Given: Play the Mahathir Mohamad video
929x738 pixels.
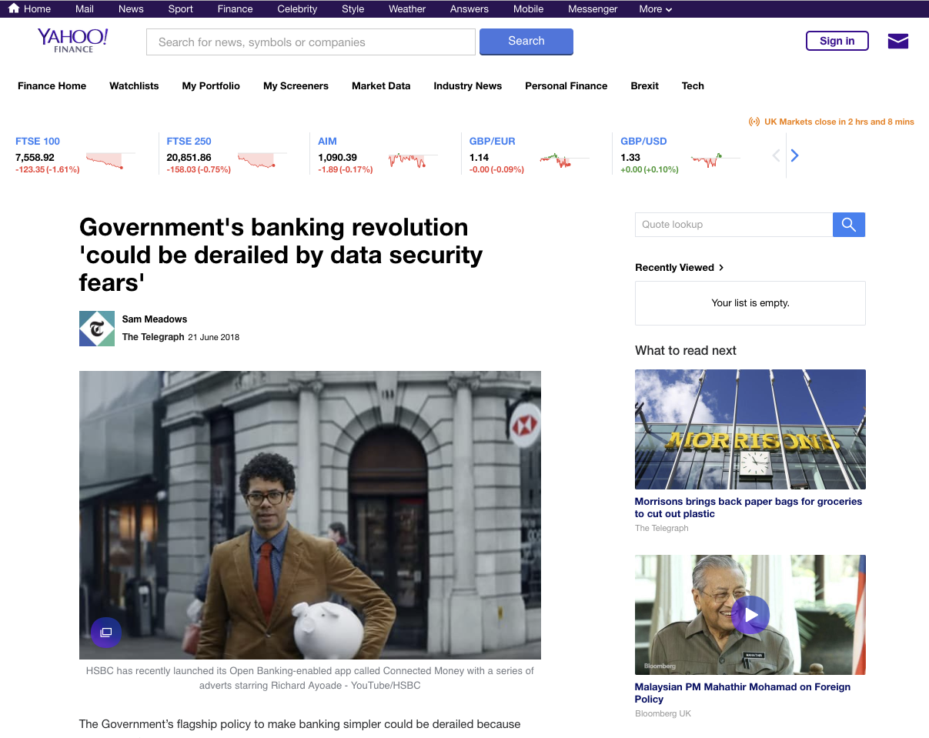Looking at the screenshot, I should click(x=750, y=615).
